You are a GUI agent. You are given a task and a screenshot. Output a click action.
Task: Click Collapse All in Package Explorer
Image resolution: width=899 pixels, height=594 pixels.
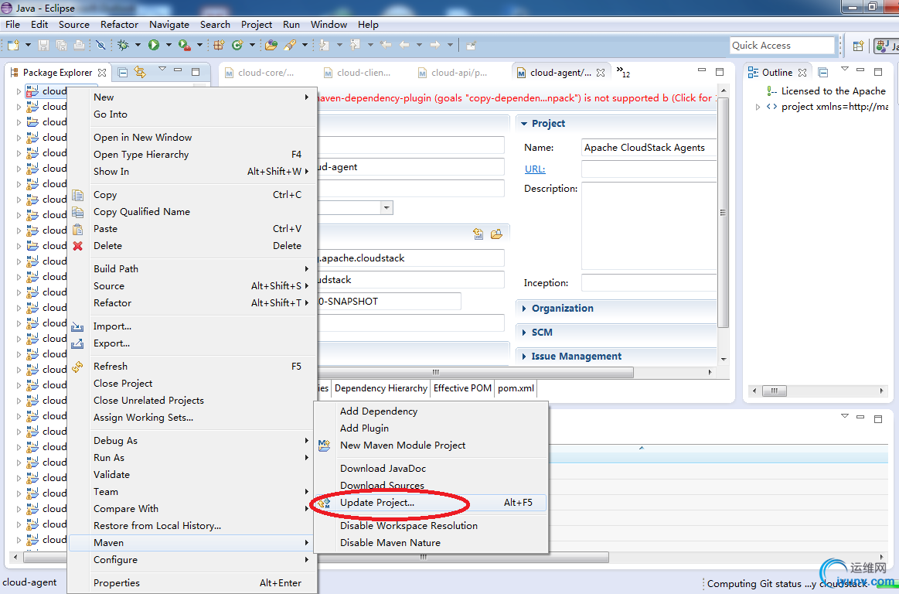[123, 72]
